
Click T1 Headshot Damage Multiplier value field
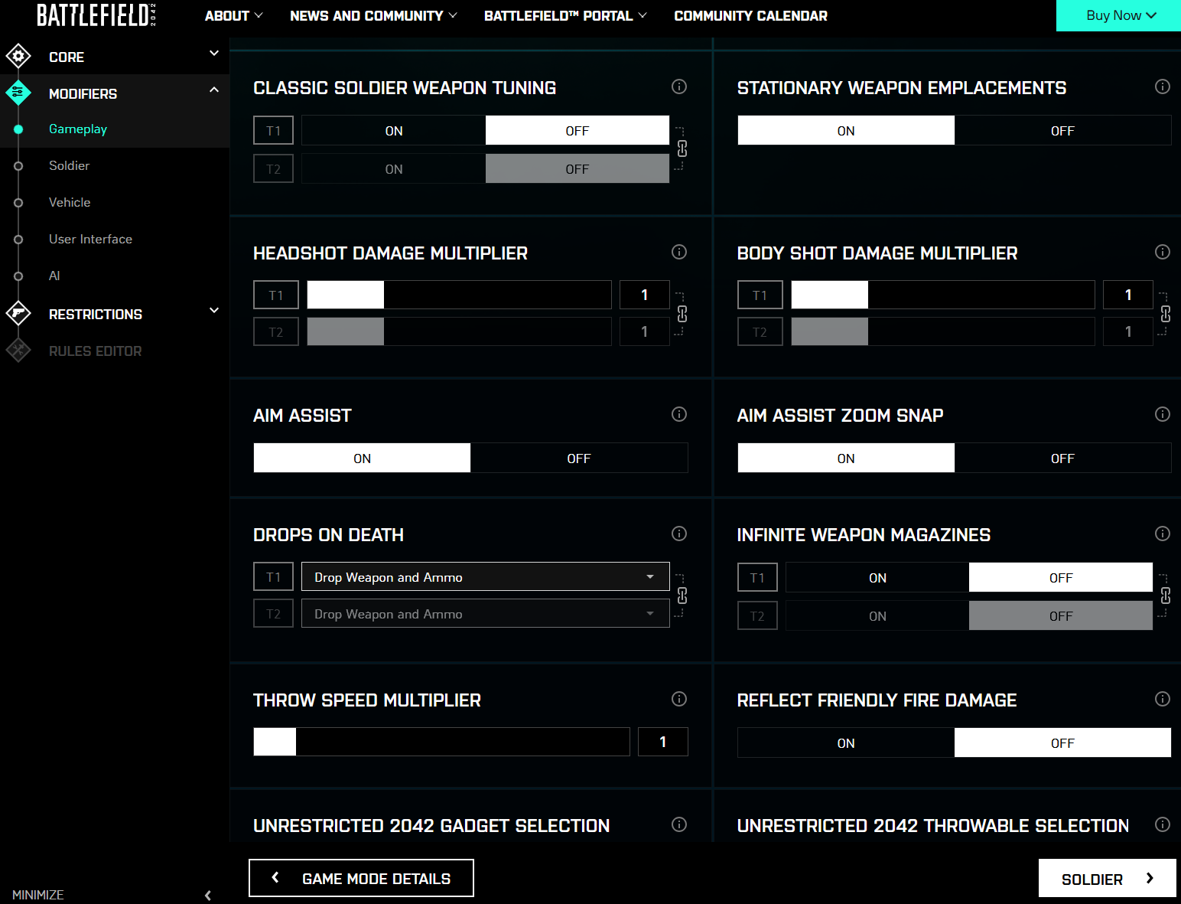pyautogui.click(x=644, y=295)
